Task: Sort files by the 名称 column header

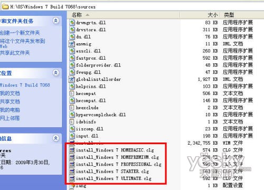Action: coord(123,15)
